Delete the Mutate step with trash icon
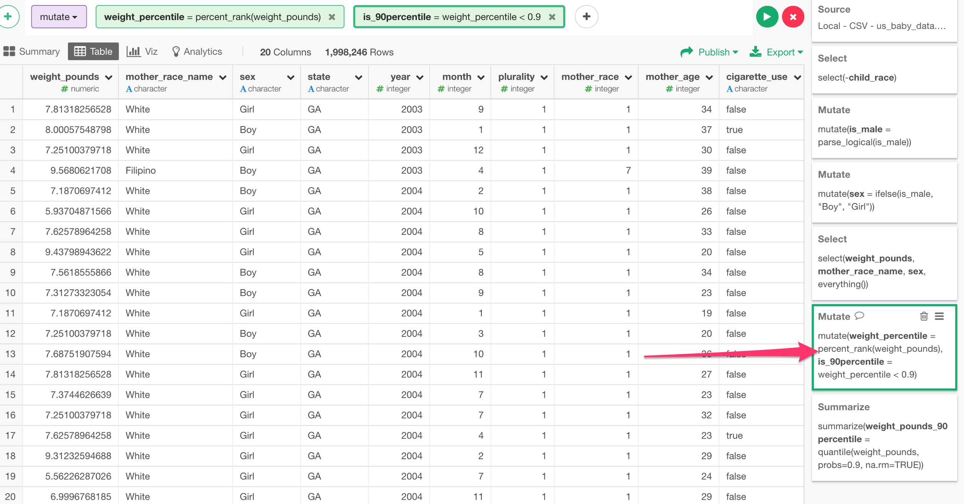Viewport: 964px width, 504px height. (x=923, y=316)
